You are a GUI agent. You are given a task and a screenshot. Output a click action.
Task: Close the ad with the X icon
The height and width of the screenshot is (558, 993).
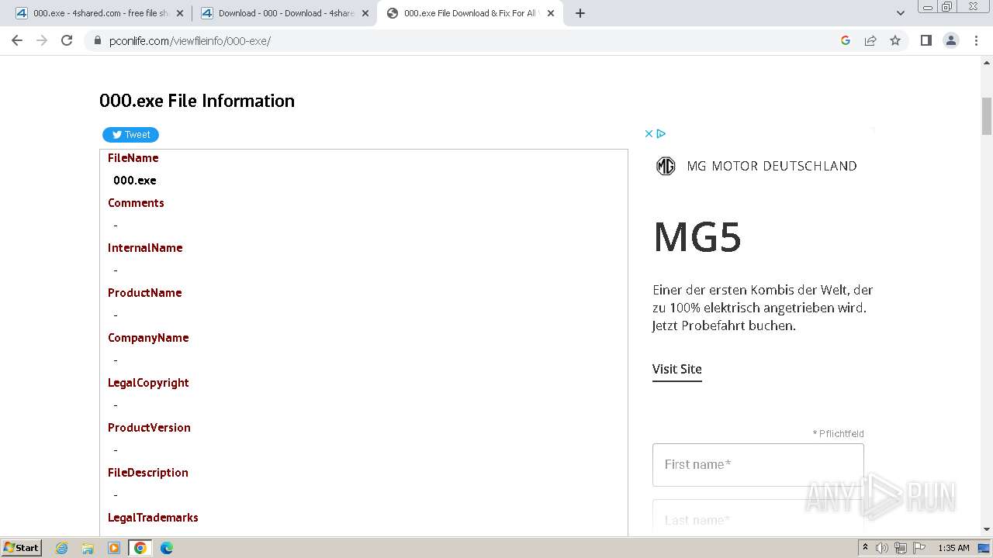(649, 133)
